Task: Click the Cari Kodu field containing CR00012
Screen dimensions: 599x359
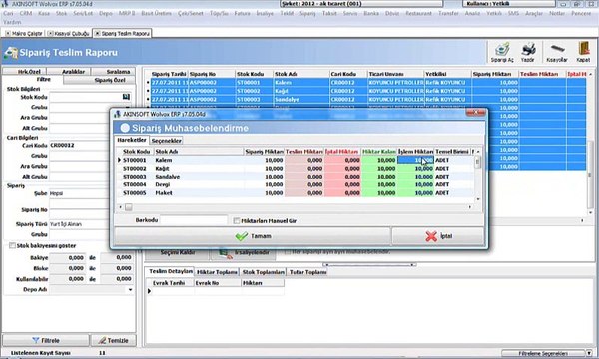Action: [x=80, y=146]
